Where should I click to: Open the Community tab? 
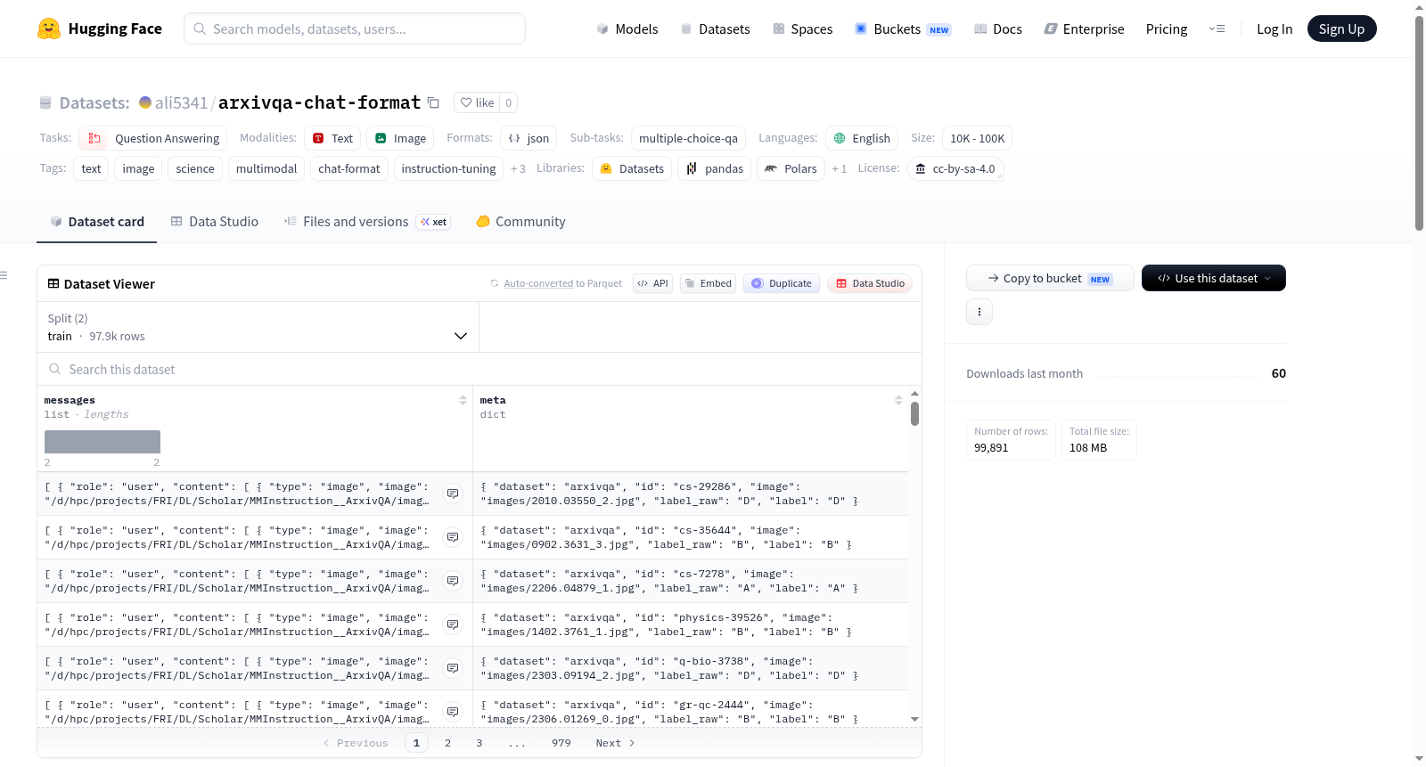coord(520,221)
